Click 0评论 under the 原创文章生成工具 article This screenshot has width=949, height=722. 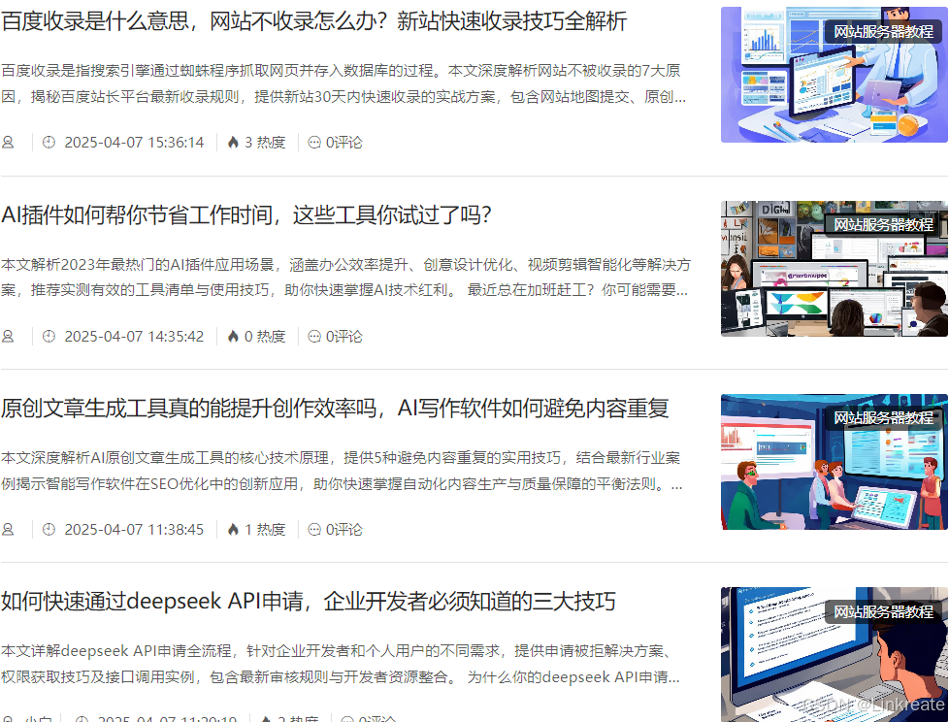[x=344, y=530]
